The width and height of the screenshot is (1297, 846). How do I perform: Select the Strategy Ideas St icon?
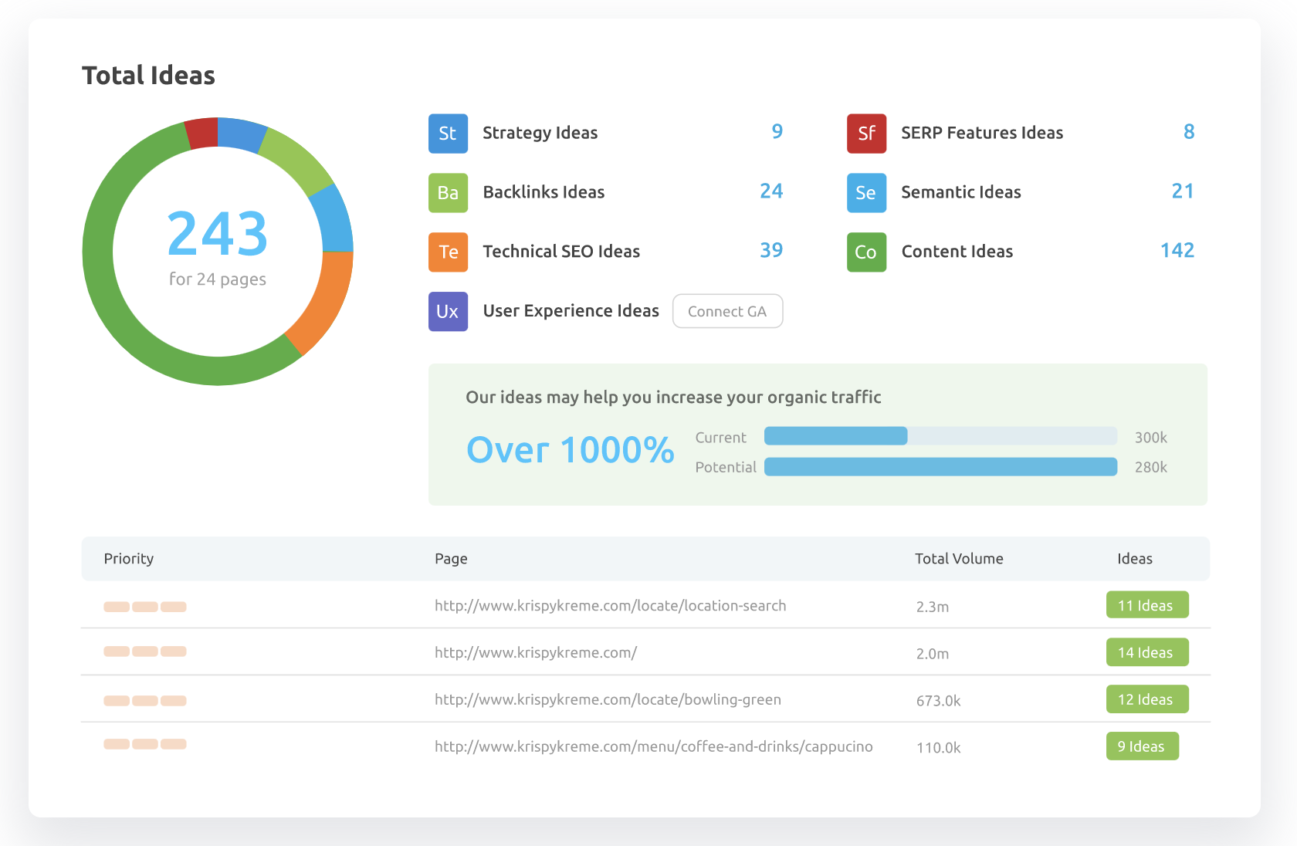[448, 133]
